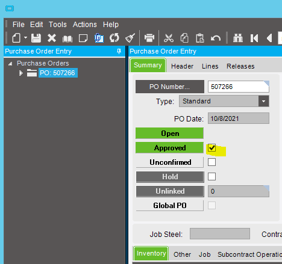Click the Global PO checkbox
282x264 pixels.
(211, 206)
